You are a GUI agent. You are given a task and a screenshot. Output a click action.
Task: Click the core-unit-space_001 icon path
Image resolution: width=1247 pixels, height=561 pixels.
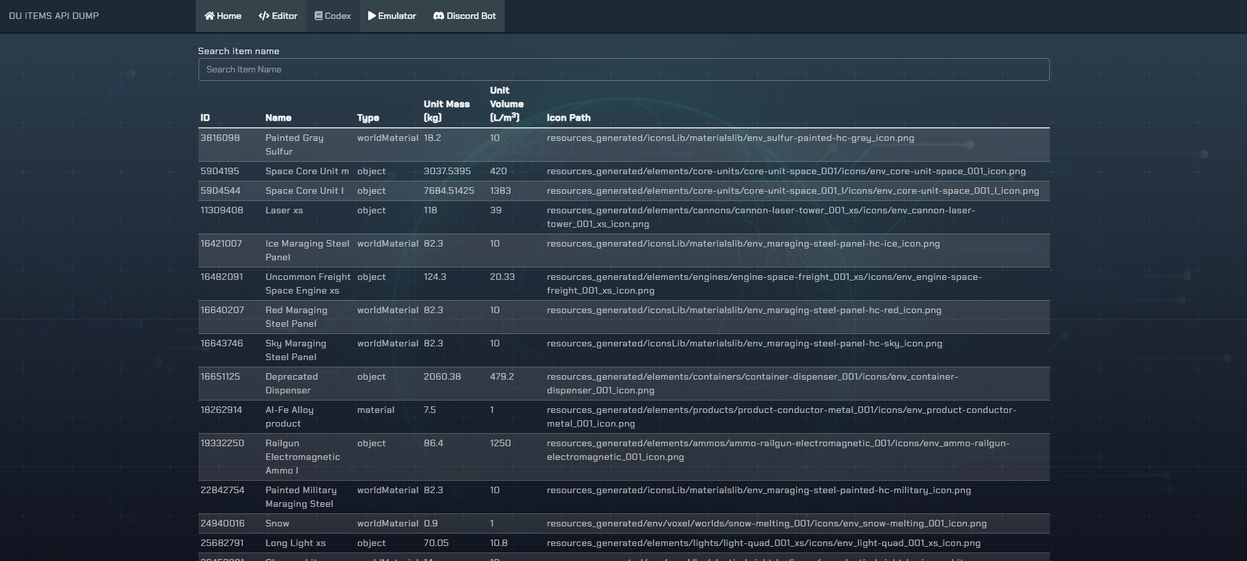pyautogui.click(x=786, y=171)
